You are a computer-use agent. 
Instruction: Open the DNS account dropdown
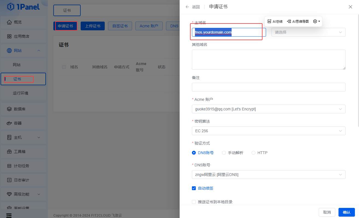268,175
